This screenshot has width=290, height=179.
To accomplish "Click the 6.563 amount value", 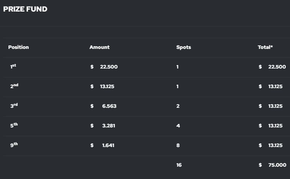I will pyautogui.click(x=109, y=106).
